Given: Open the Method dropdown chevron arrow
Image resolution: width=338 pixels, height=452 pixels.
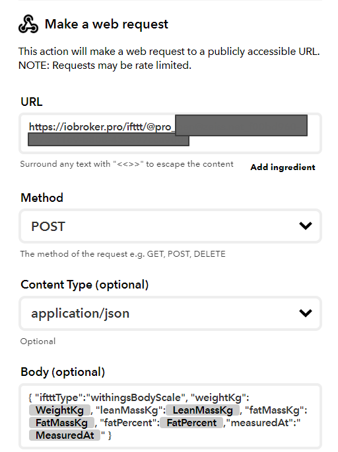Looking at the screenshot, I should [x=306, y=226].
